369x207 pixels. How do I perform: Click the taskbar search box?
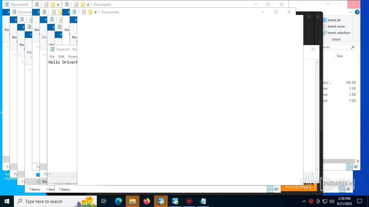click(x=55, y=201)
